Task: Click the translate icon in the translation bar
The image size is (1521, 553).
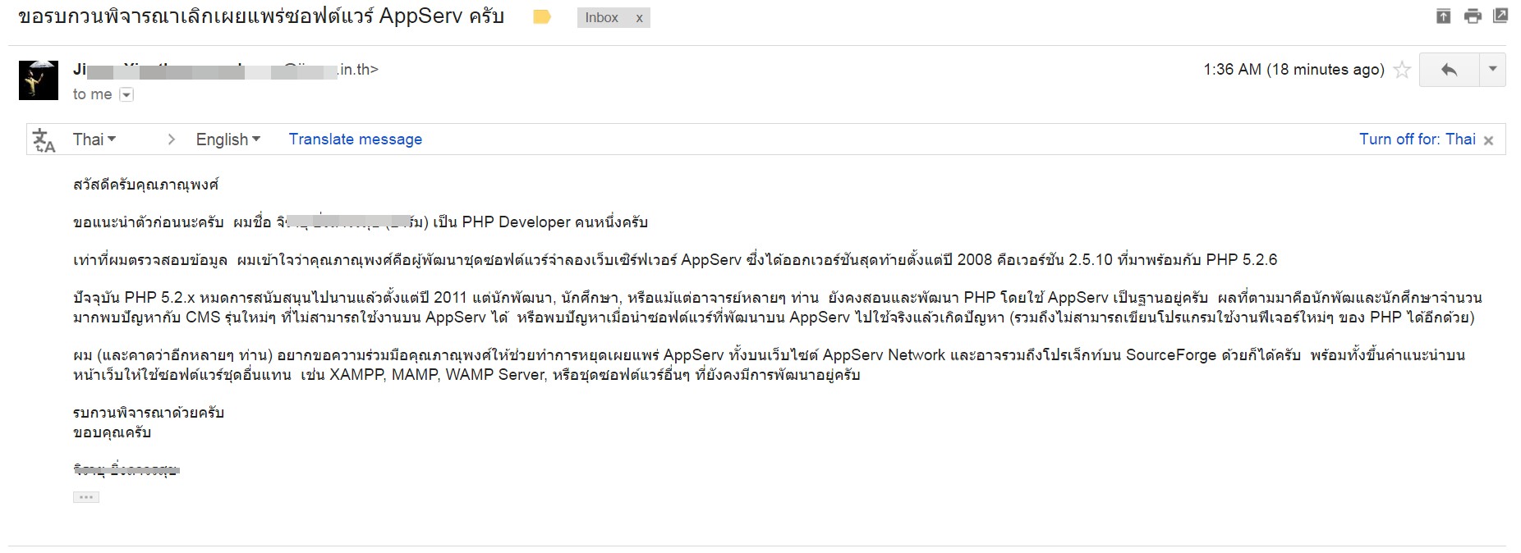Action: coord(44,140)
